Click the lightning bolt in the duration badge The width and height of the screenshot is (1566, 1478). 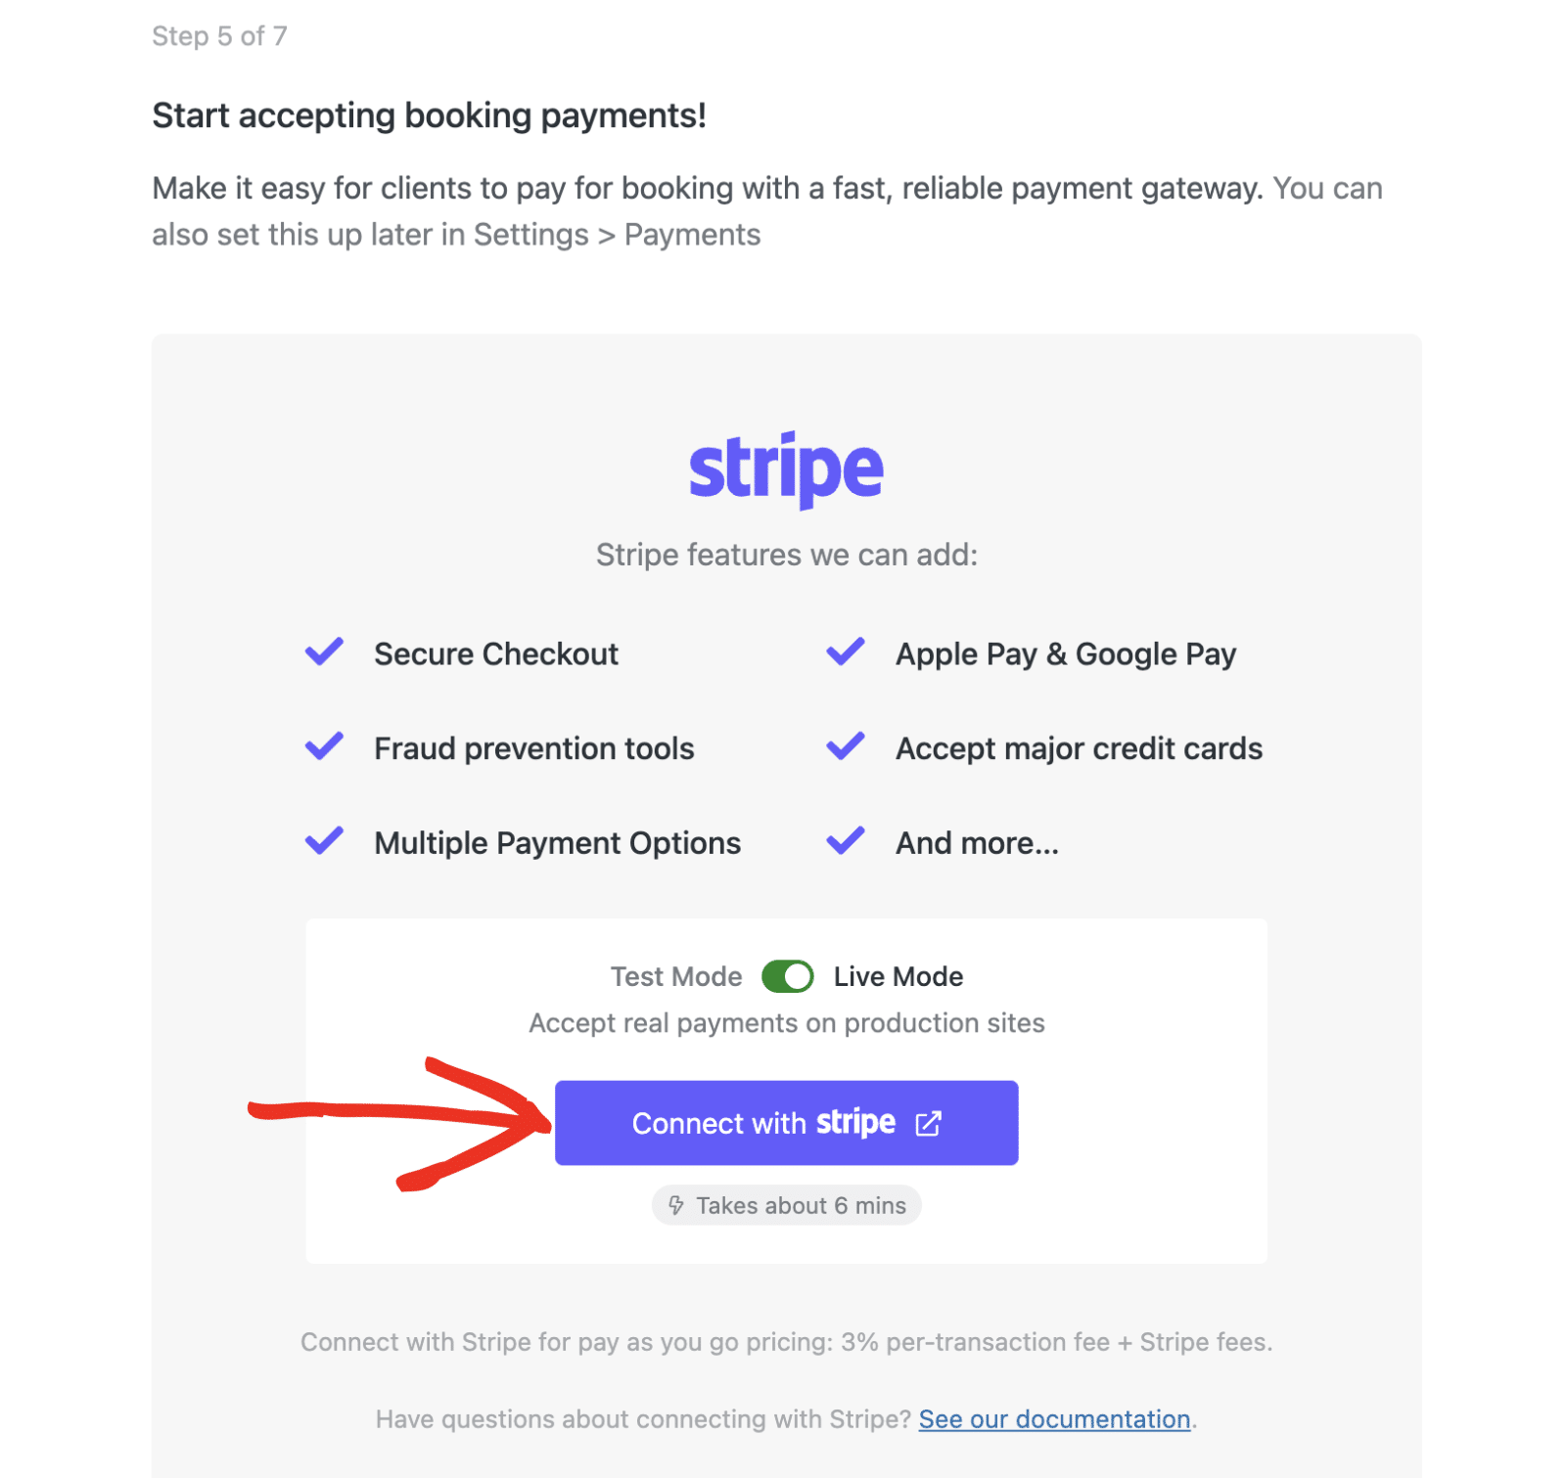(675, 1205)
